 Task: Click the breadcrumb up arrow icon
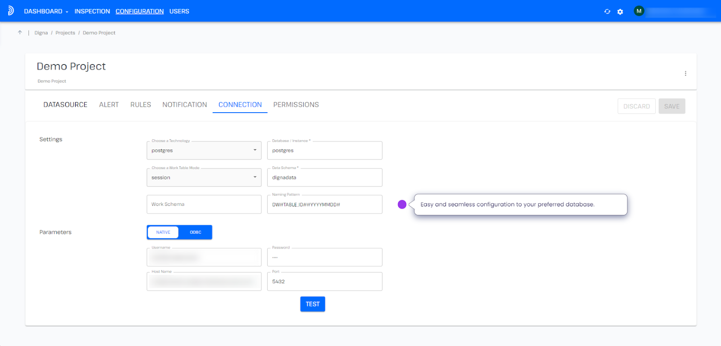20,32
